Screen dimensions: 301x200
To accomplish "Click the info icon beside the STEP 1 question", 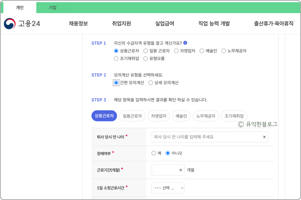I will tap(185, 43).
